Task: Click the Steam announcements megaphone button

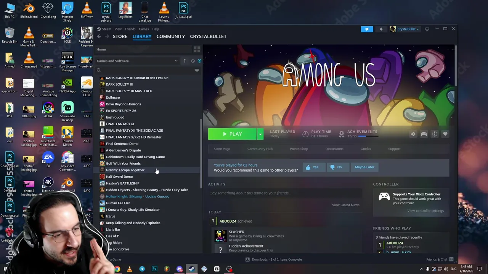Action: [x=367, y=29]
